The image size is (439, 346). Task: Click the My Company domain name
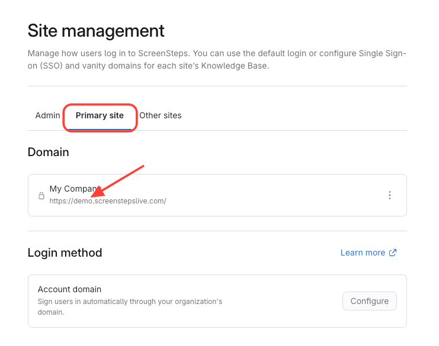pyautogui.click(x=68, y=189)
